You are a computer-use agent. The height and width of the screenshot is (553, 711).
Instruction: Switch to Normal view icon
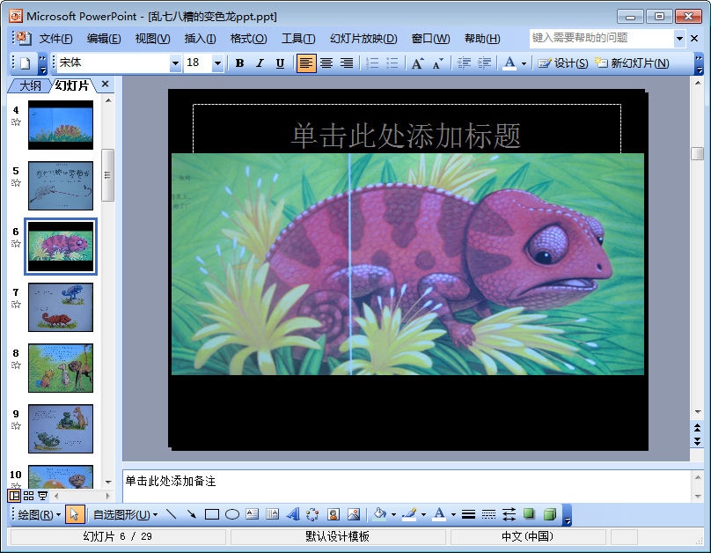(x=14, y=496)
